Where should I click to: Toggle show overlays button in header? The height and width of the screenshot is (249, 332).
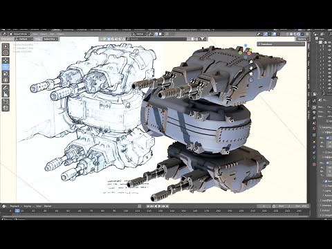tap(274, 34)
